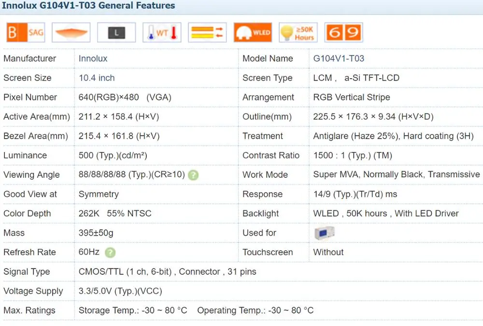The image size is (483, 326).
Task: Click the '211.2 × 158.4 (H×V)' active area value
Action: click(x=119, y=117)
